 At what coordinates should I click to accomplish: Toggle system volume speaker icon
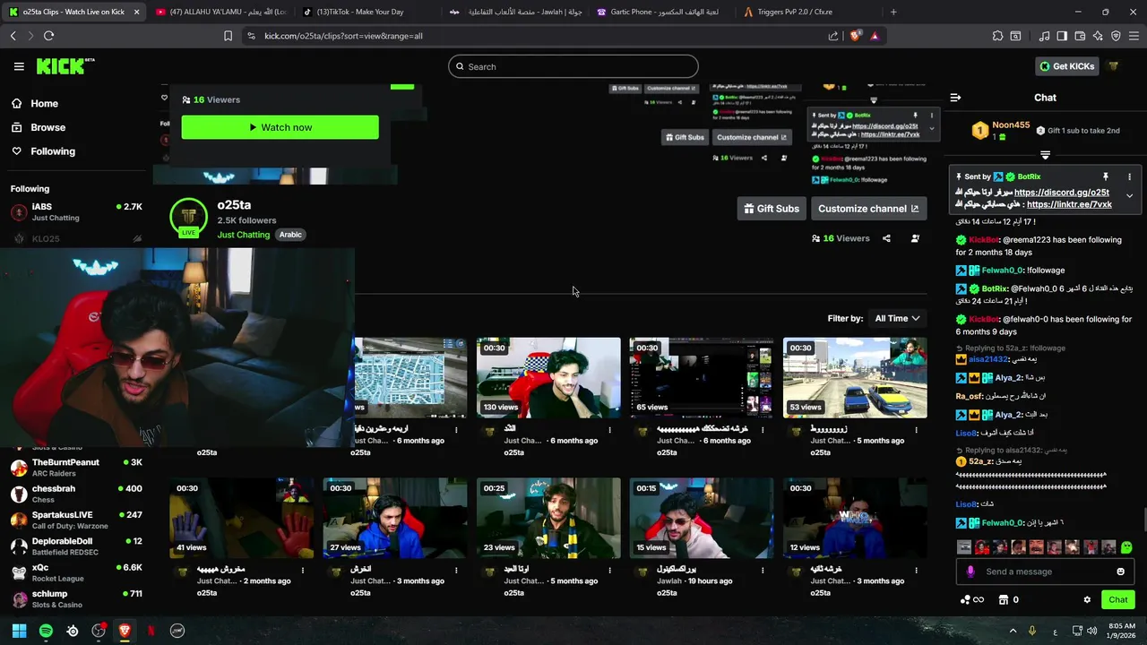1092,631
